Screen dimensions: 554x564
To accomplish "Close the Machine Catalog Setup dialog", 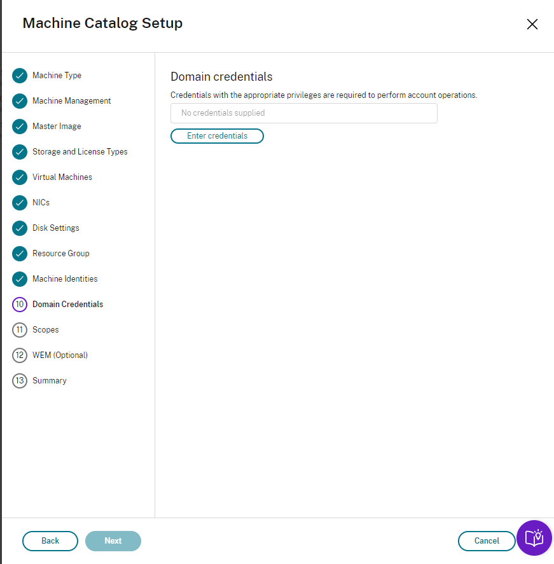I will coord(532,24).
